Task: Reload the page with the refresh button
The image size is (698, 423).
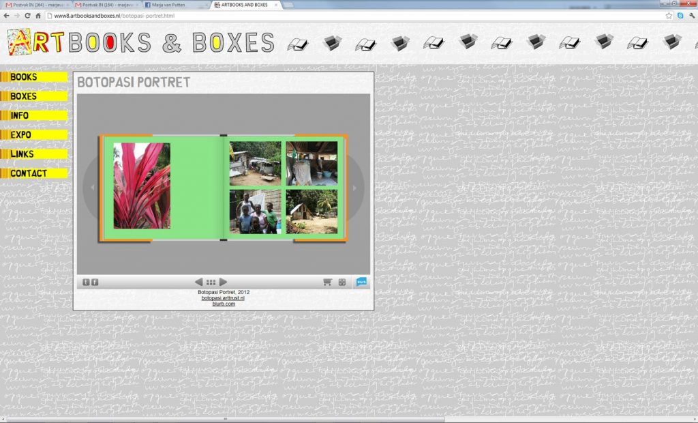Action: (x=27, y=16)
